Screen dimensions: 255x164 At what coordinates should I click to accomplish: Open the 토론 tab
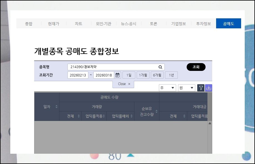click(154, 24)
